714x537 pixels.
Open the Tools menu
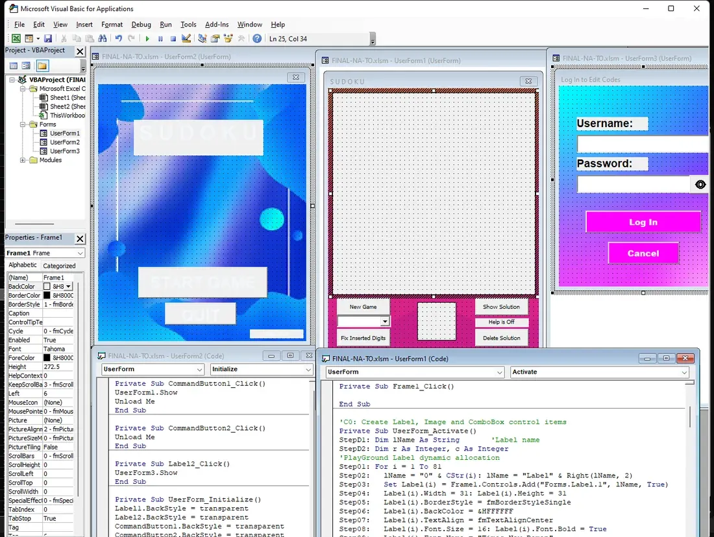(188, 25)
